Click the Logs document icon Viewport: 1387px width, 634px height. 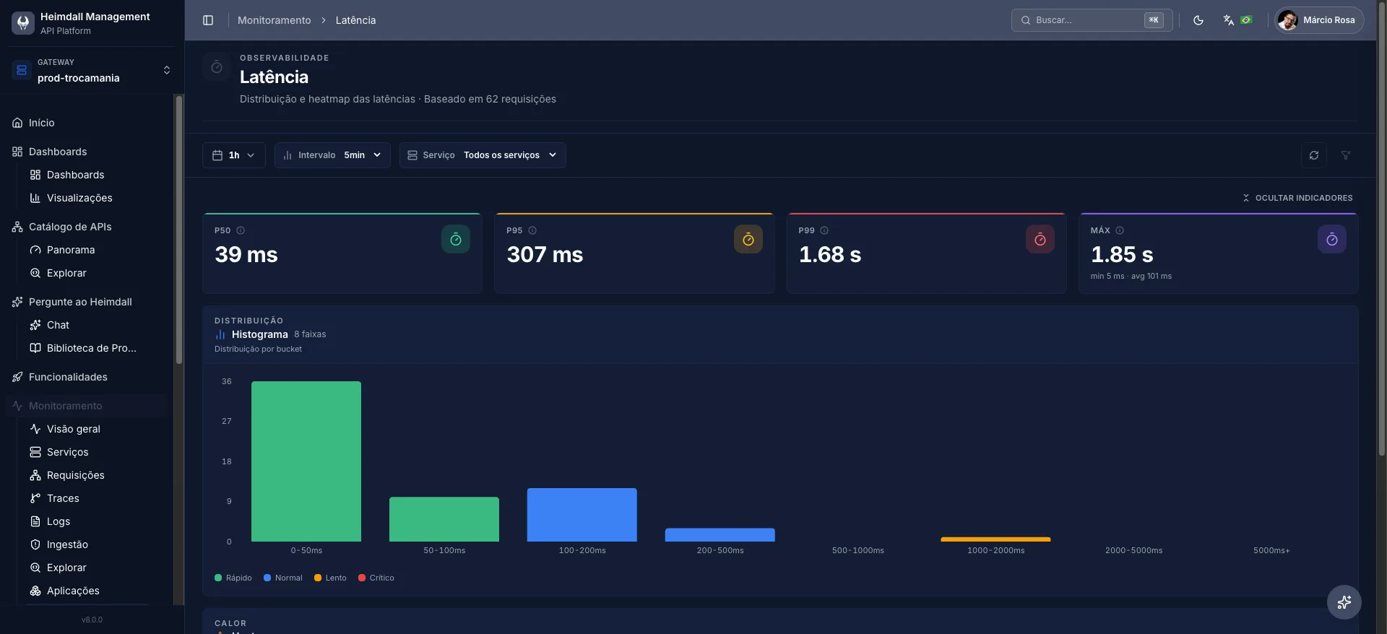[35, 521]
